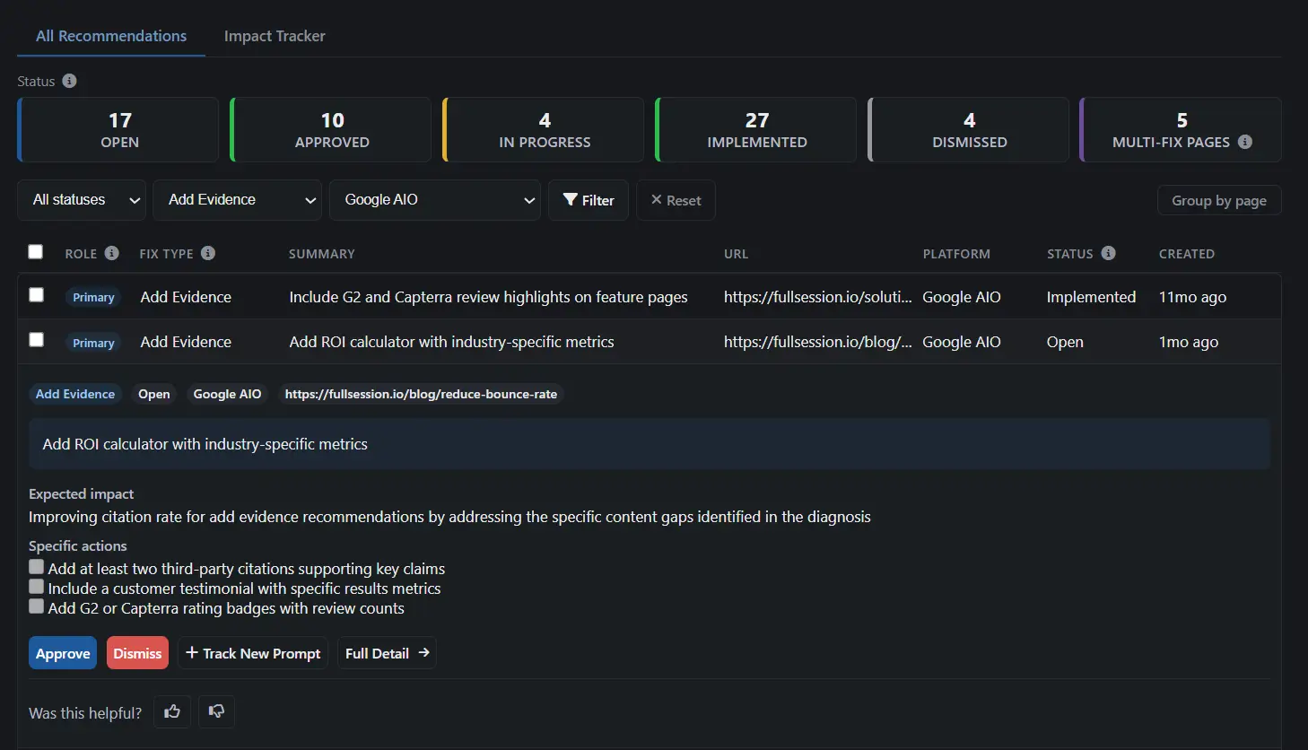The height and width of the screenshot is (750, 1308).
Task: Click the Add Evidence tag chip in details
Action: coord(75,394)
